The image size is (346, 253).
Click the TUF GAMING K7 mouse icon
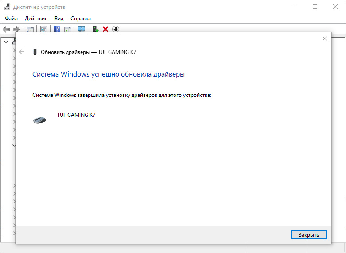coord(39,120)
